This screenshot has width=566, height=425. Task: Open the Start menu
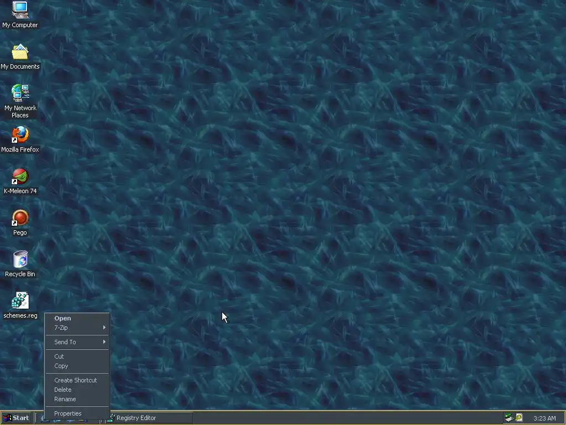16,418
